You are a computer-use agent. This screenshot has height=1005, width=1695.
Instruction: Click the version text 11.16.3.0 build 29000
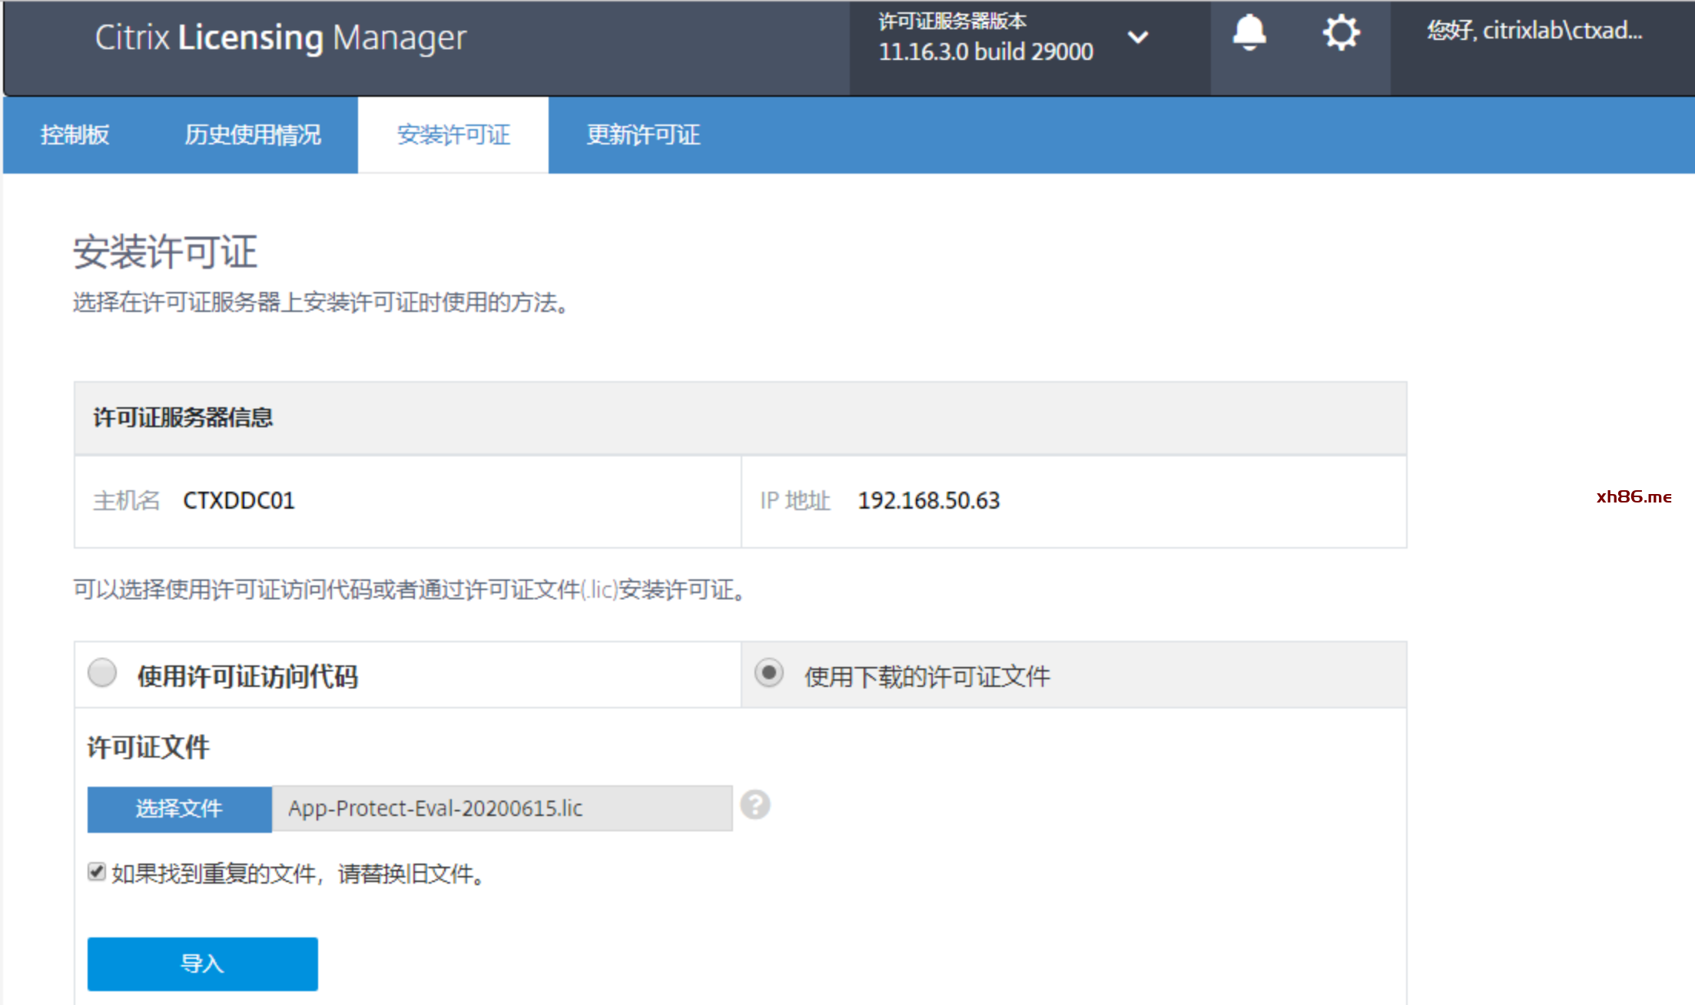(x=986, y=51)
